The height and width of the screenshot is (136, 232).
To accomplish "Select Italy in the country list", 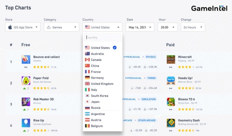I will pyautogui.click(x=103, y=90).
